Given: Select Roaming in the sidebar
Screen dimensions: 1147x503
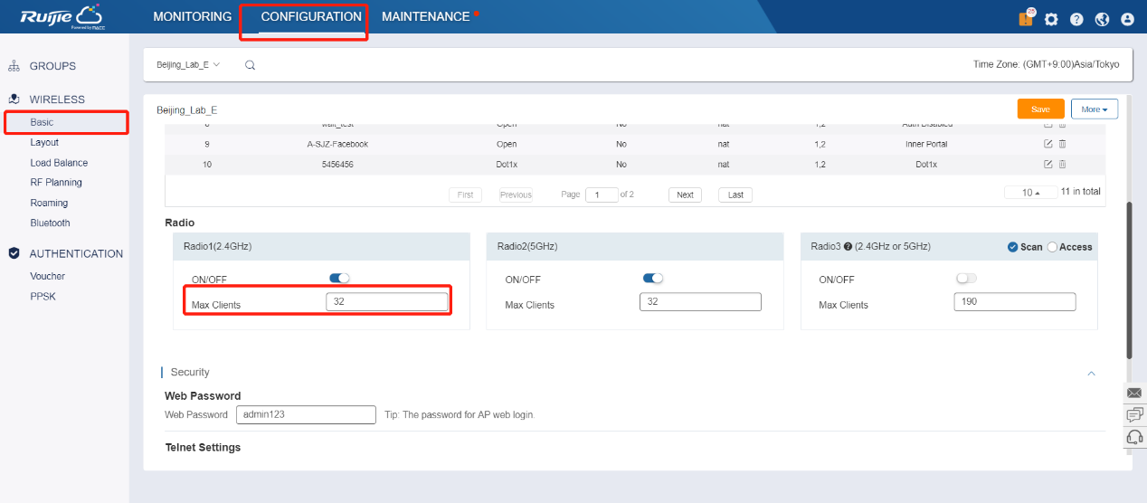Looking at the screenshot, I should 49,203.
